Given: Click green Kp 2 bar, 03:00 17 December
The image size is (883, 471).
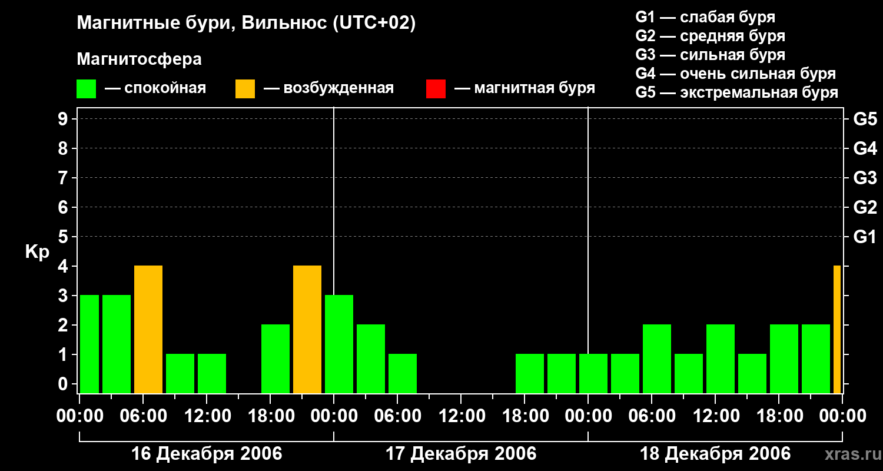Looking at the screenshot, I should tap(371, 359).
